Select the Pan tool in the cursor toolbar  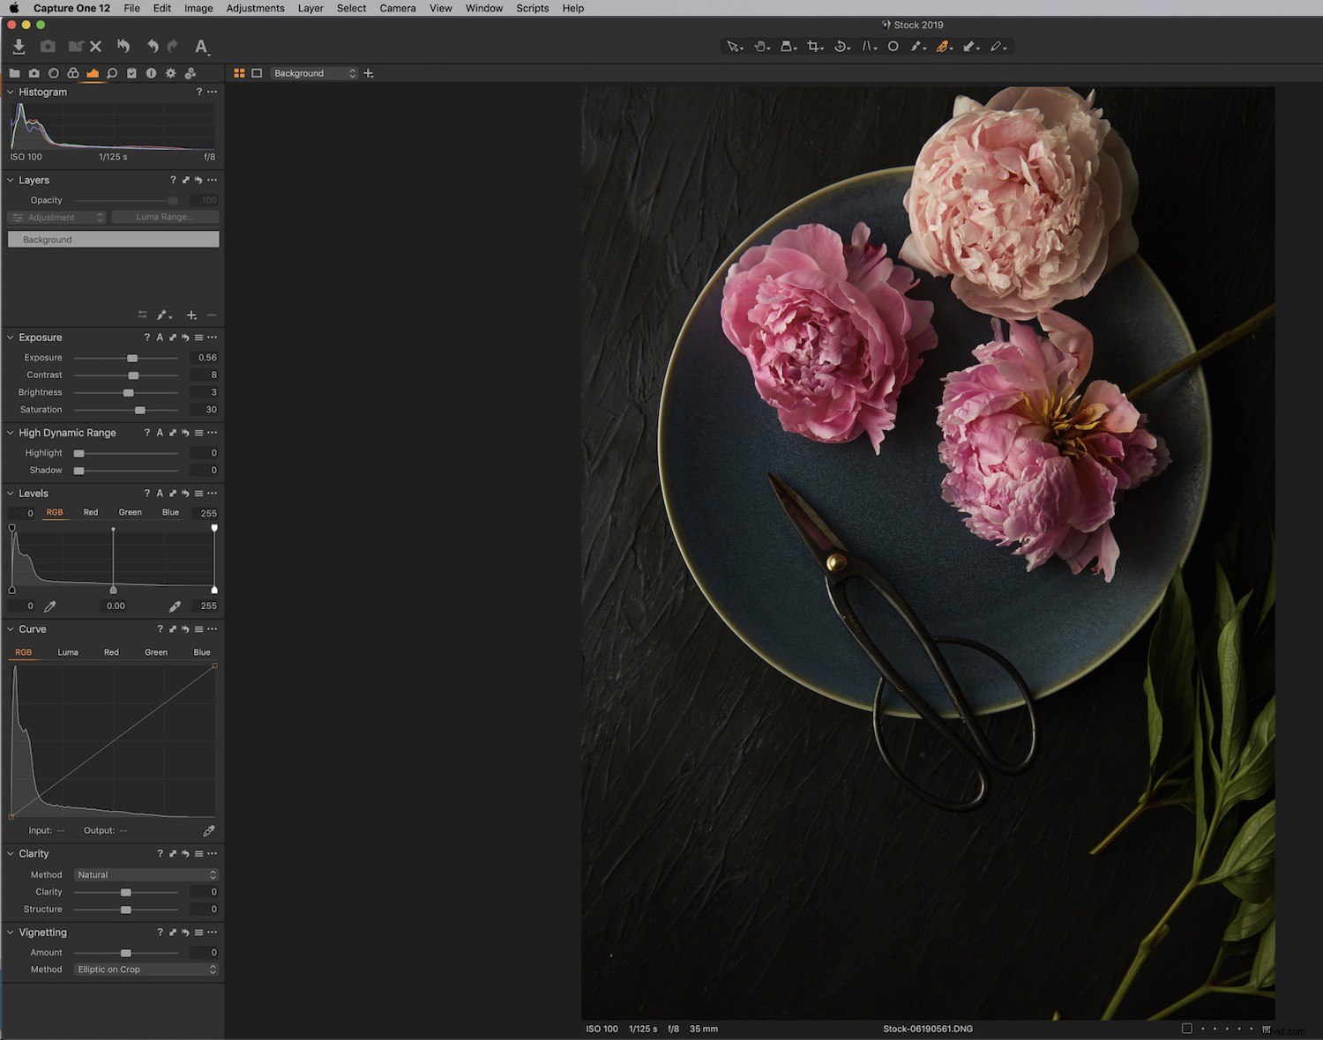pos(759,46)
